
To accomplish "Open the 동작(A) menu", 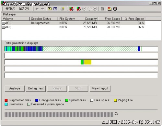I will tap(10, 9).
